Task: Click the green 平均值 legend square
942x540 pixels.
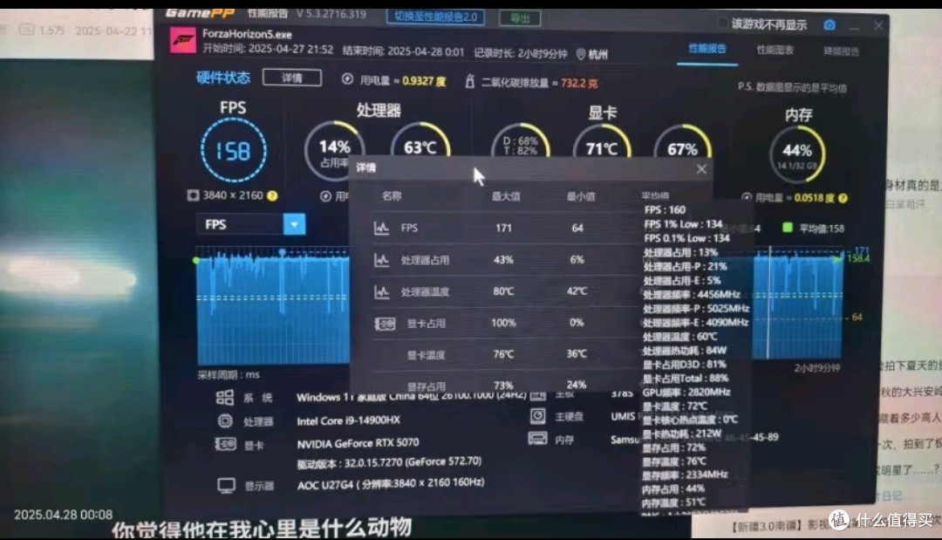Action: pyautogui.click(x=788, y=228)
